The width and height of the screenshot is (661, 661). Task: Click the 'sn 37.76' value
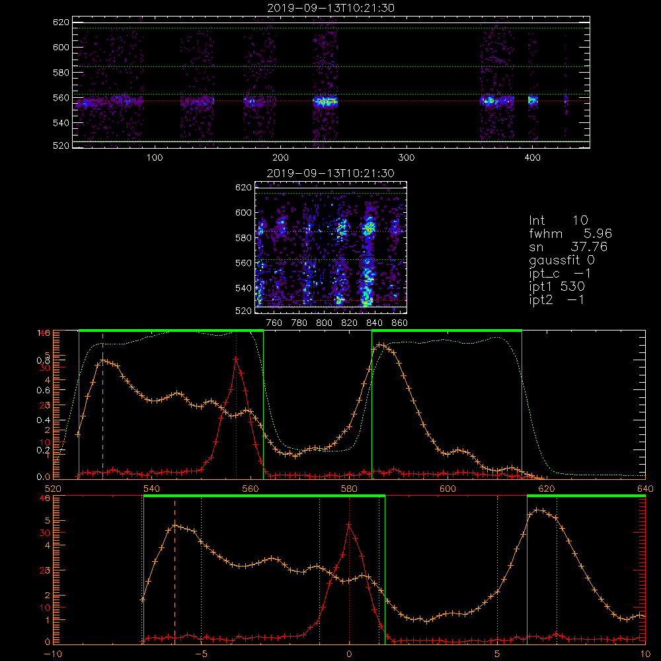tap(568, 247)
